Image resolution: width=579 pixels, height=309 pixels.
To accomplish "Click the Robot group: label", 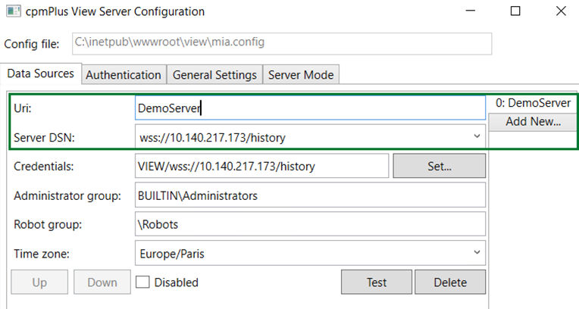I will point(48,225).
